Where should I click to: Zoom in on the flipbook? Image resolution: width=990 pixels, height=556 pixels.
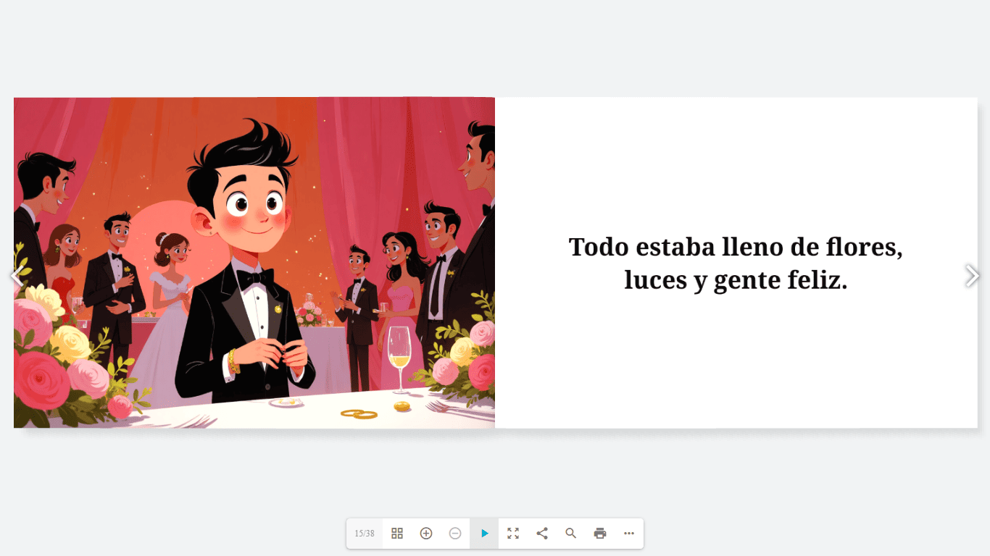click(426, 534)
